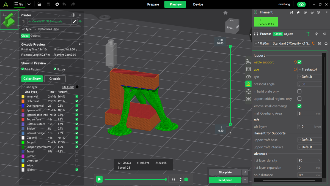Toggle advanced parameter list icon in Process

click(x=308, y=34)
